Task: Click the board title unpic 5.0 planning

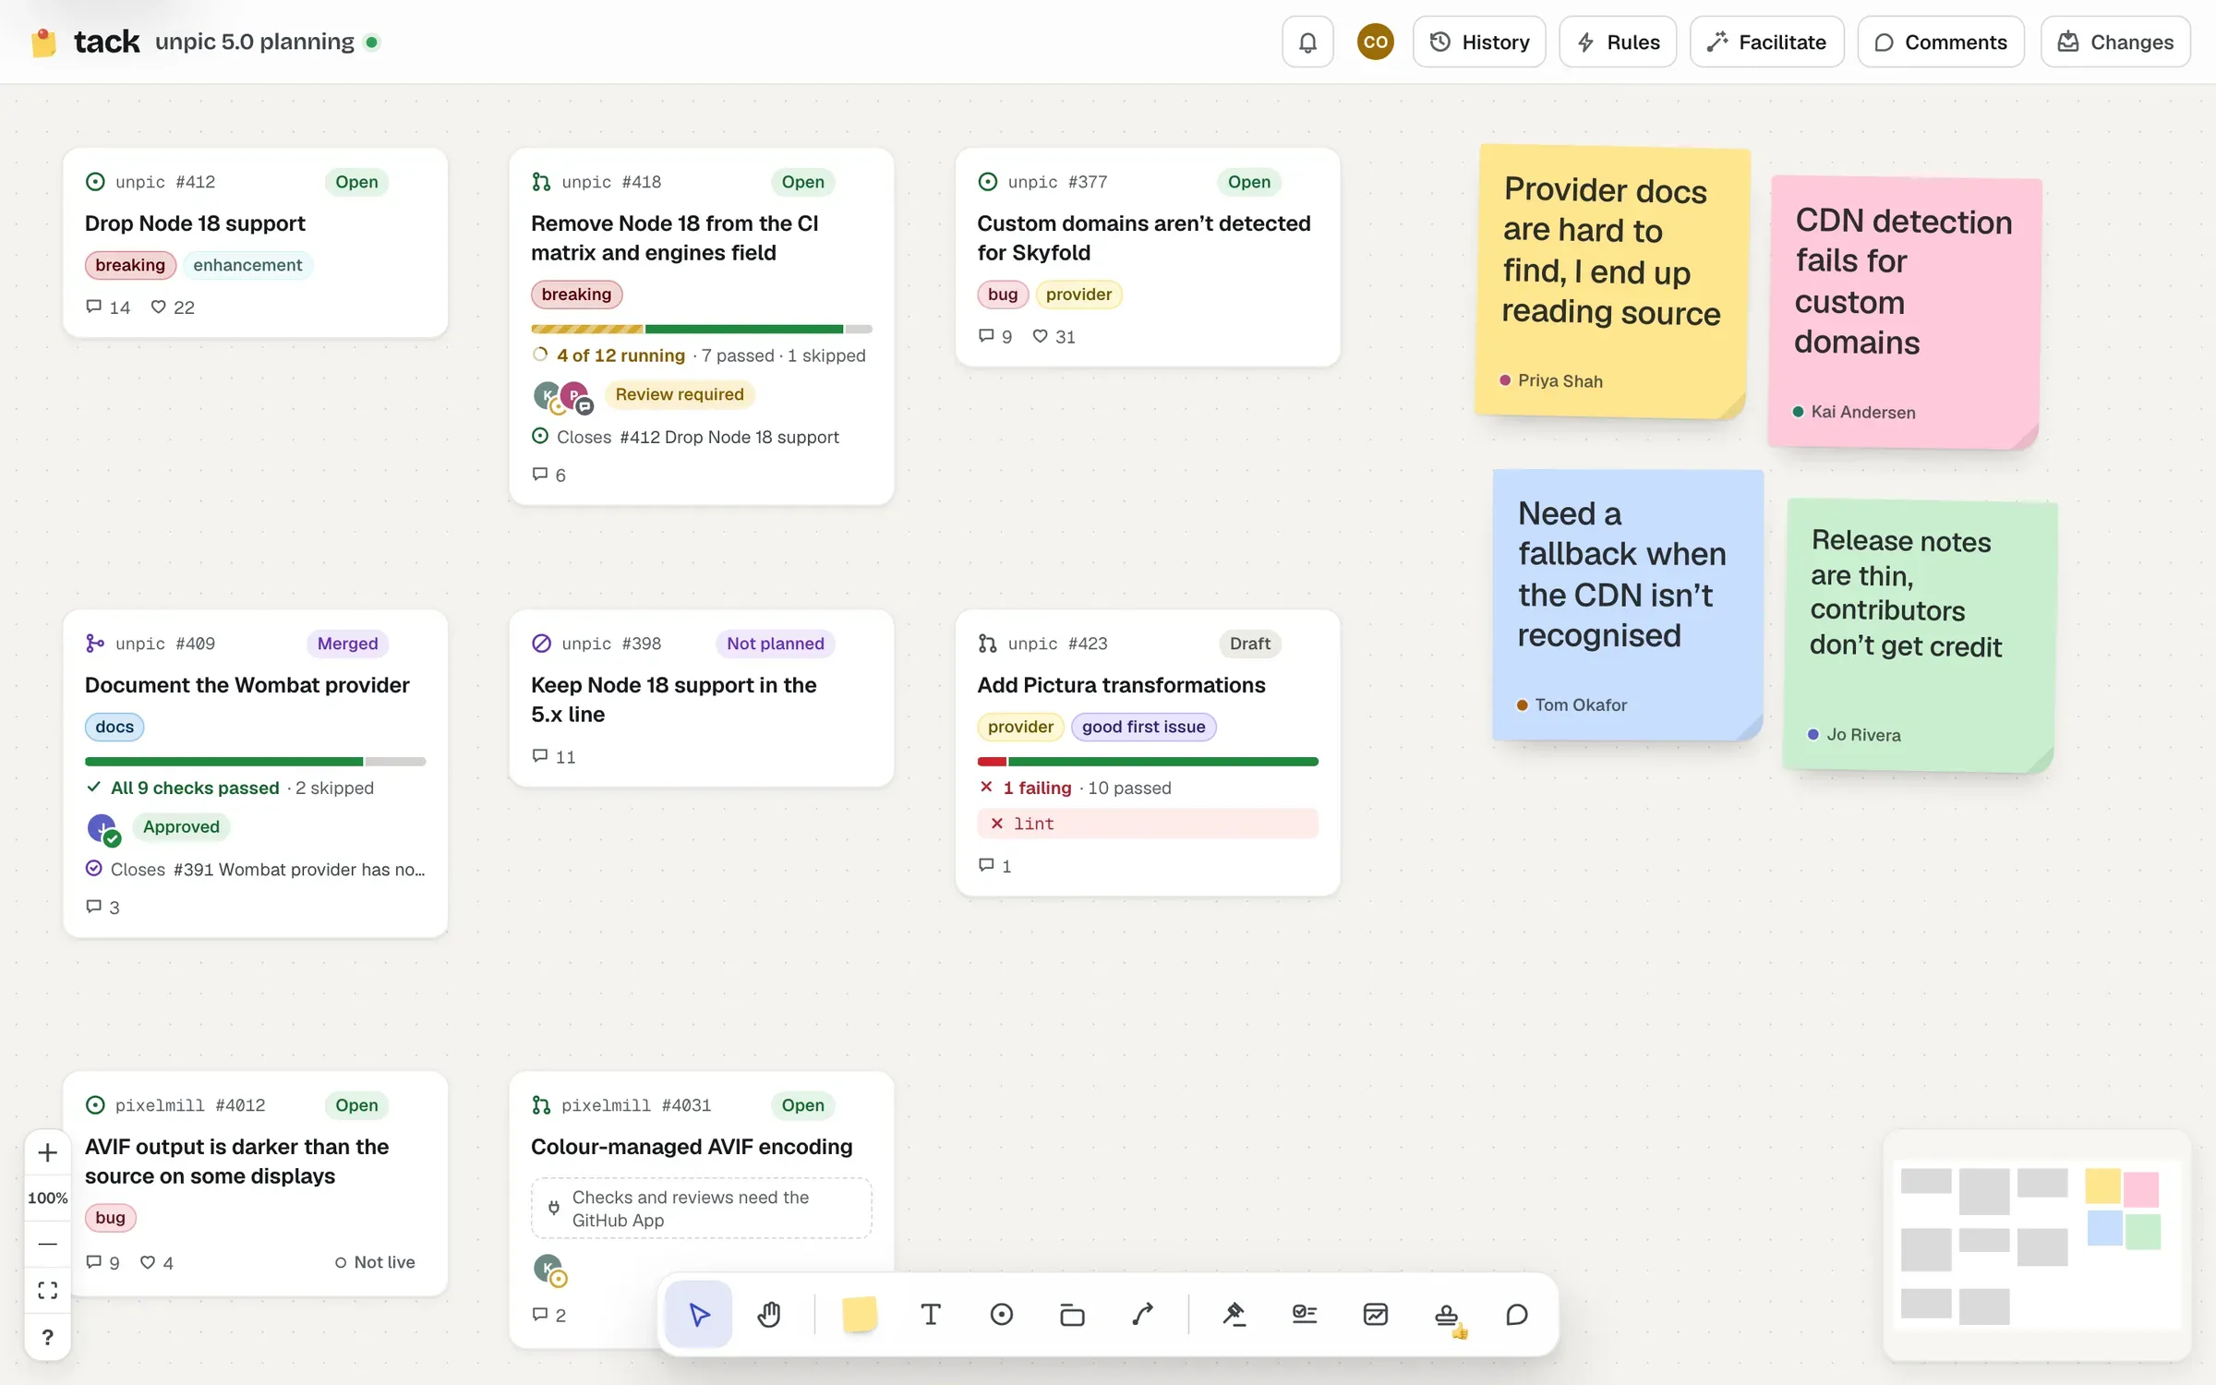Action: click(x=255, y=42)
